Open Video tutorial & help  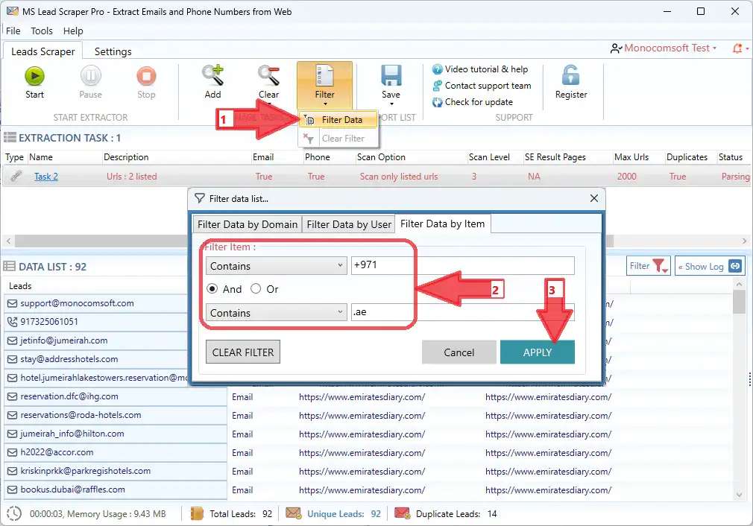480,69
